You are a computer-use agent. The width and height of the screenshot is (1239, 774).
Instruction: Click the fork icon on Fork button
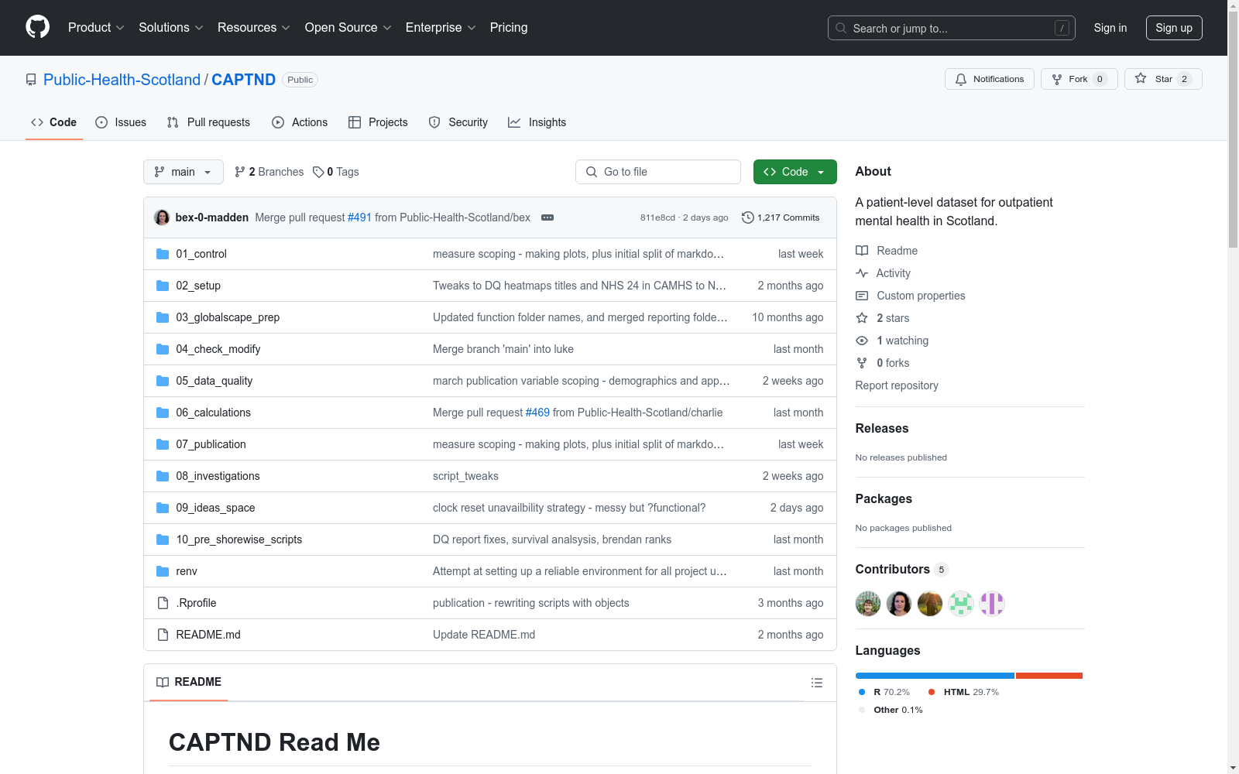pyautogui.click(x=1057, y=79)
